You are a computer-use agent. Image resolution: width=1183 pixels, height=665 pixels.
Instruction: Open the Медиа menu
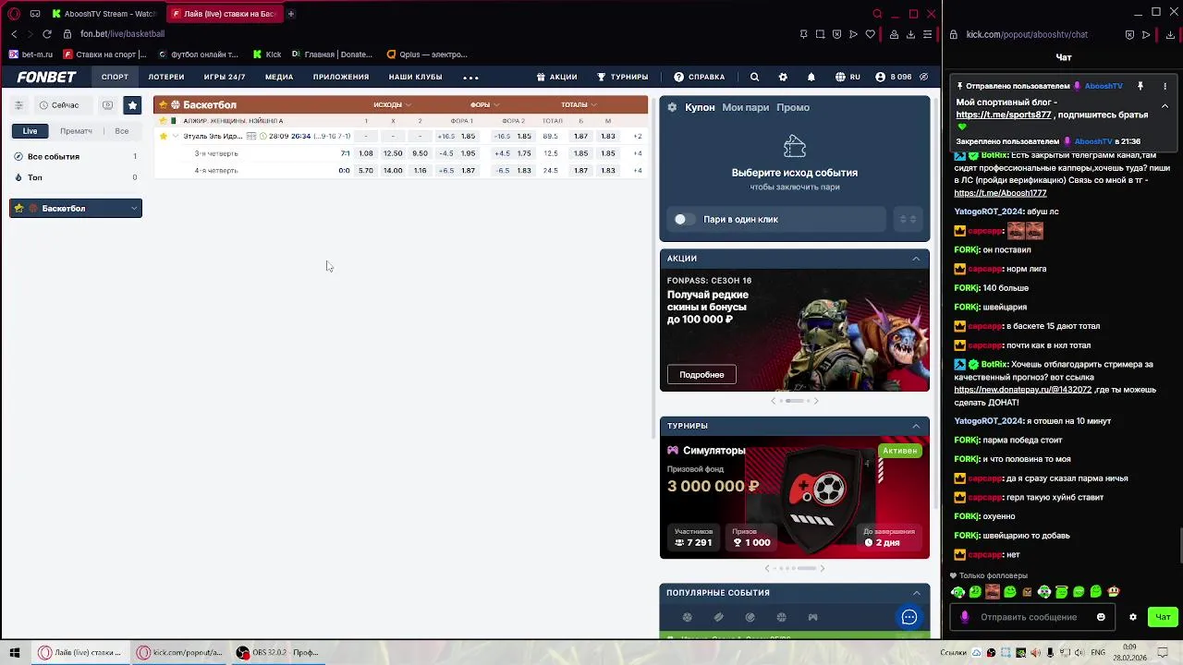[x=279, y=78]
